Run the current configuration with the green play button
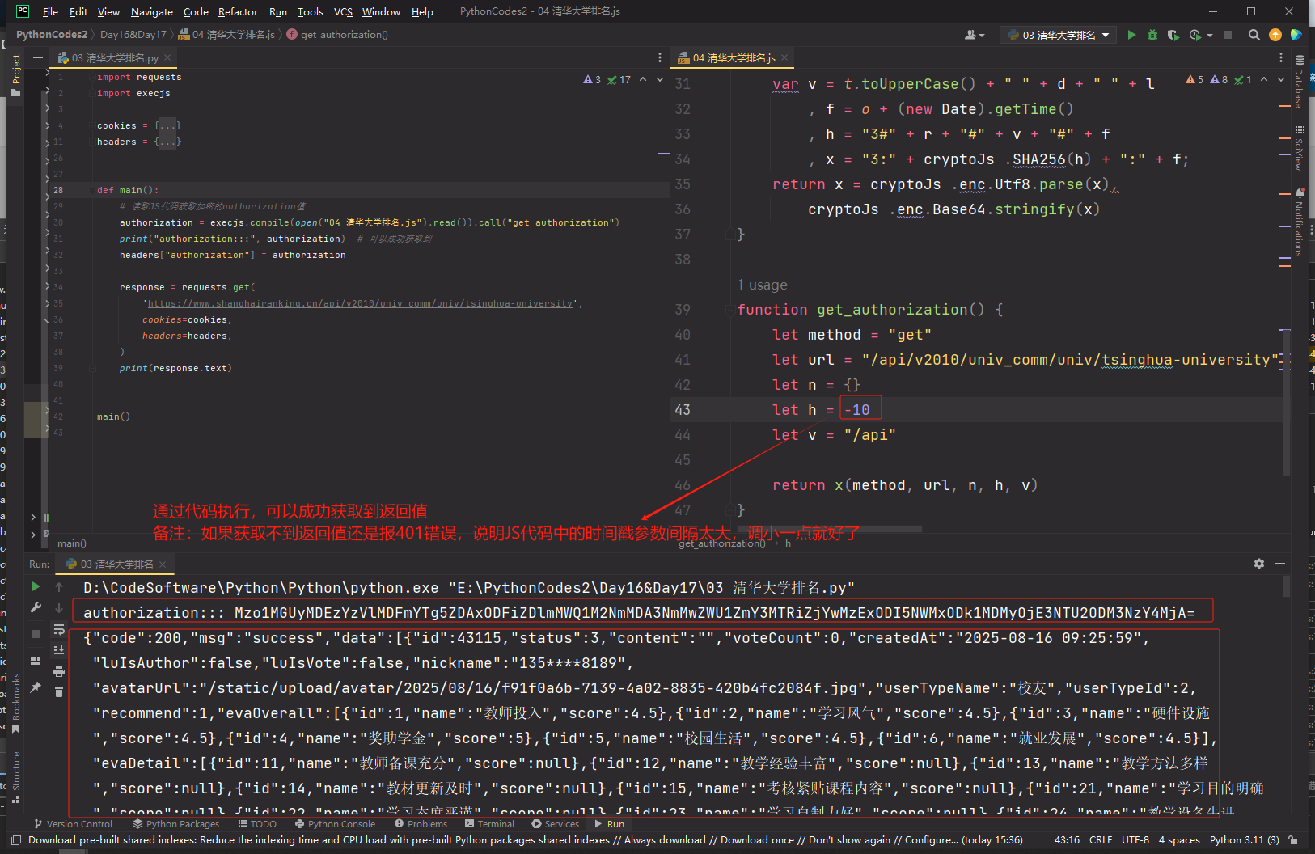This screenshot has height=854, width=1315. 1131,35
